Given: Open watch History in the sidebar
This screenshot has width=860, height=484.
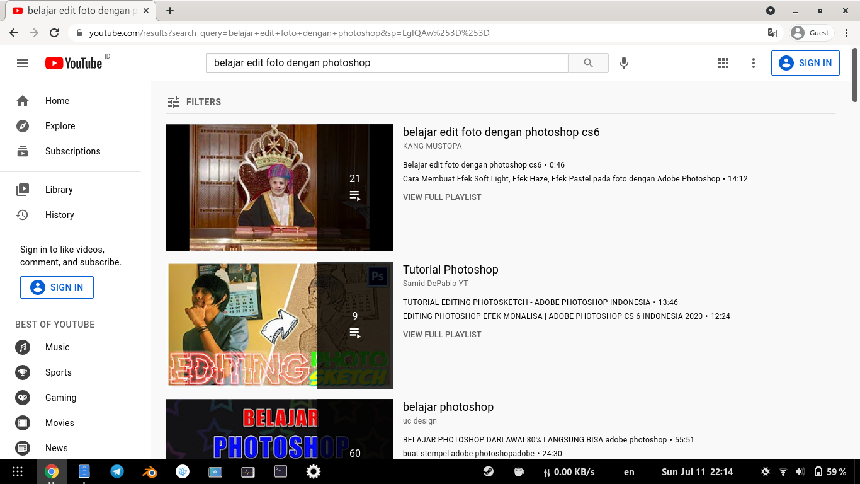Looking at the screenshot, I should tap(59, 215).
